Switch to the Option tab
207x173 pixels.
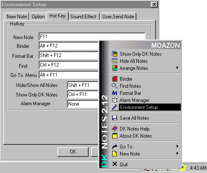(x=38, y=17)
